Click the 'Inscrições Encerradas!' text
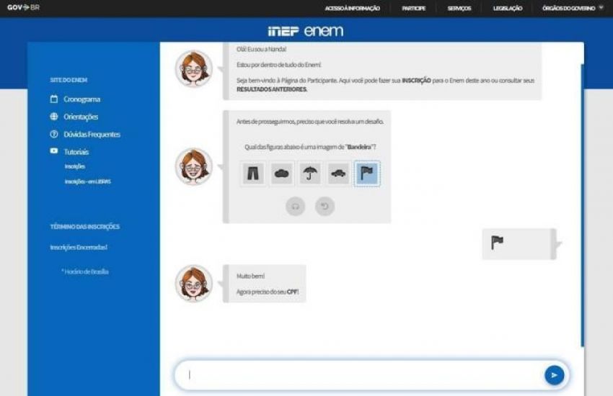 tap(79, 248)
